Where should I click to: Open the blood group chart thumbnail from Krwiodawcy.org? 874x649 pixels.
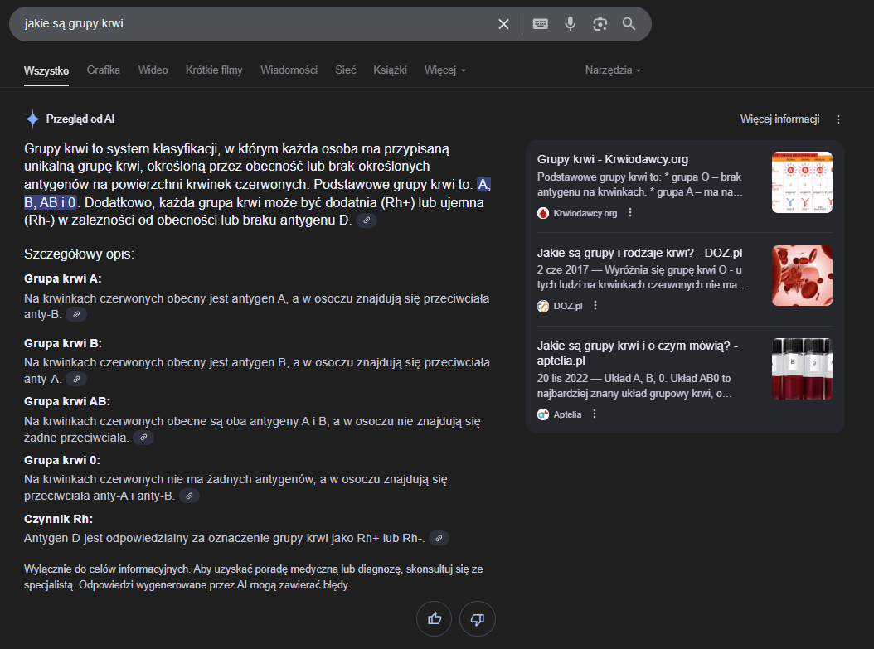coord(802,182)
